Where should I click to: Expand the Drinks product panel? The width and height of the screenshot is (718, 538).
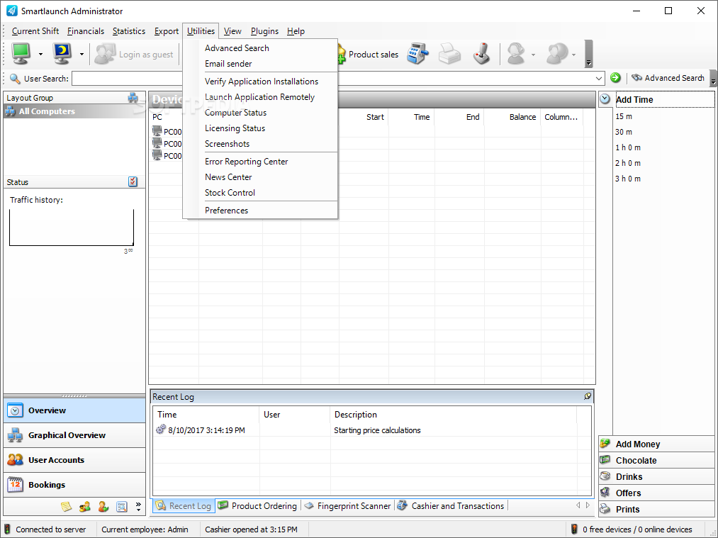click(656, 476)
